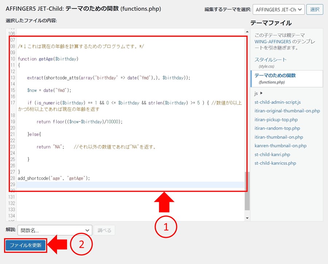The width and height of the screenshot is (328, 264).
Task: Select st-child-kanri.php file
Action: (x=272, y=155)
